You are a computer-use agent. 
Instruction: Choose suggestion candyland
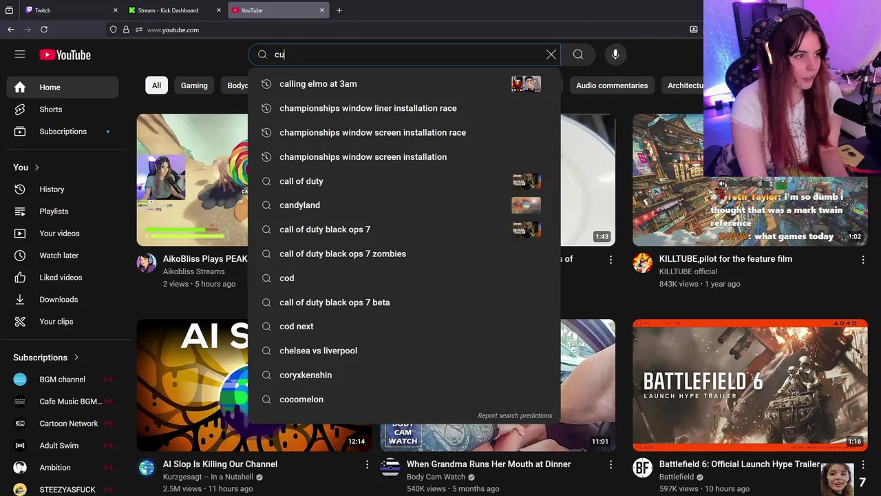tap(404, 205)
